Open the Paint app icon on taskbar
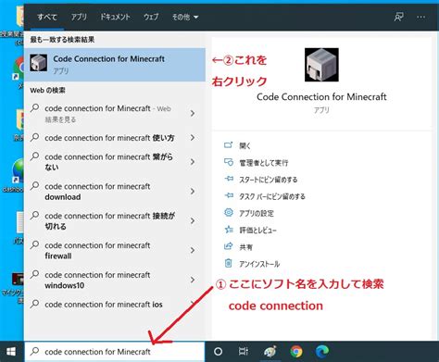The width and height of the screenshot is (439, 362). 270,352
